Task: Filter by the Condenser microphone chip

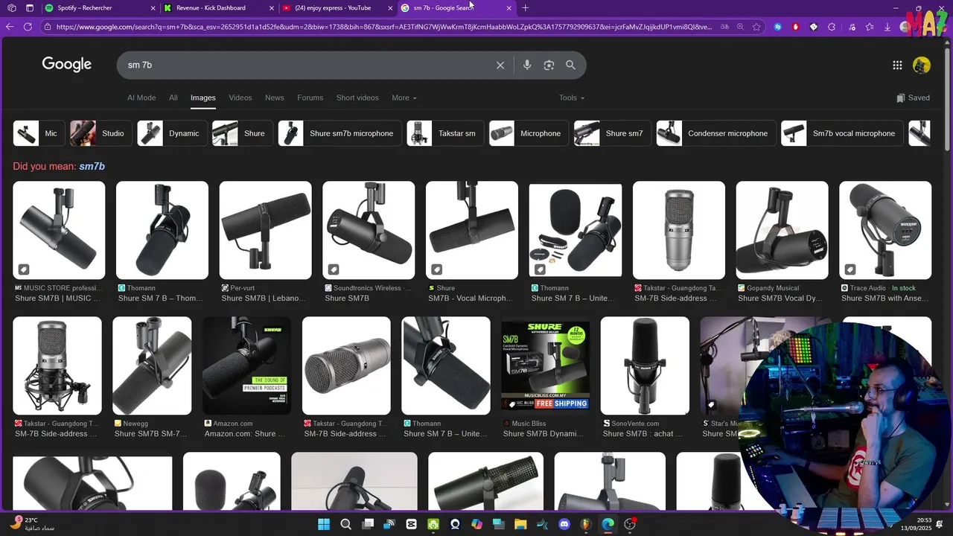Action: [x=716, y=133]
